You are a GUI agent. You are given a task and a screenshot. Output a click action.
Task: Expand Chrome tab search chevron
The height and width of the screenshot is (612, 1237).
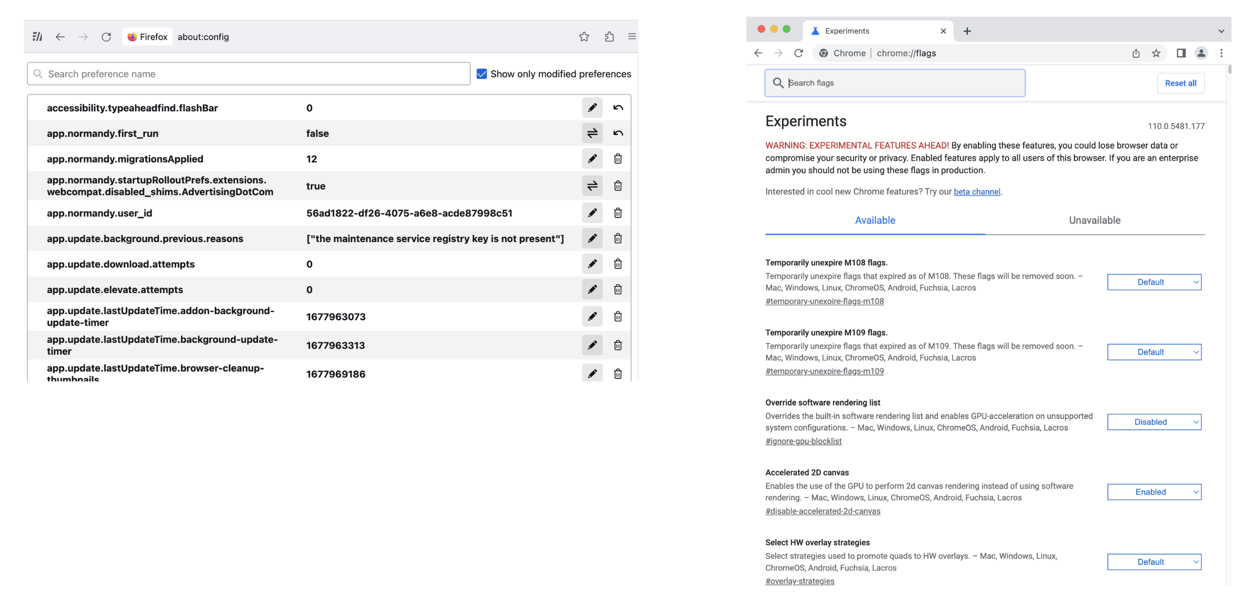tap(1221, 31)
